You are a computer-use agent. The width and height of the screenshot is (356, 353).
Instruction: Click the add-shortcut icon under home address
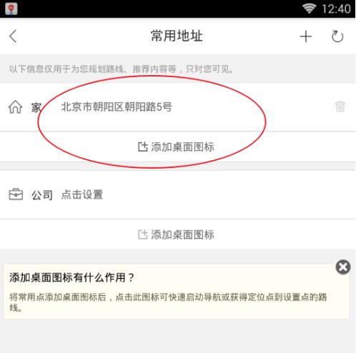[143, 146]
